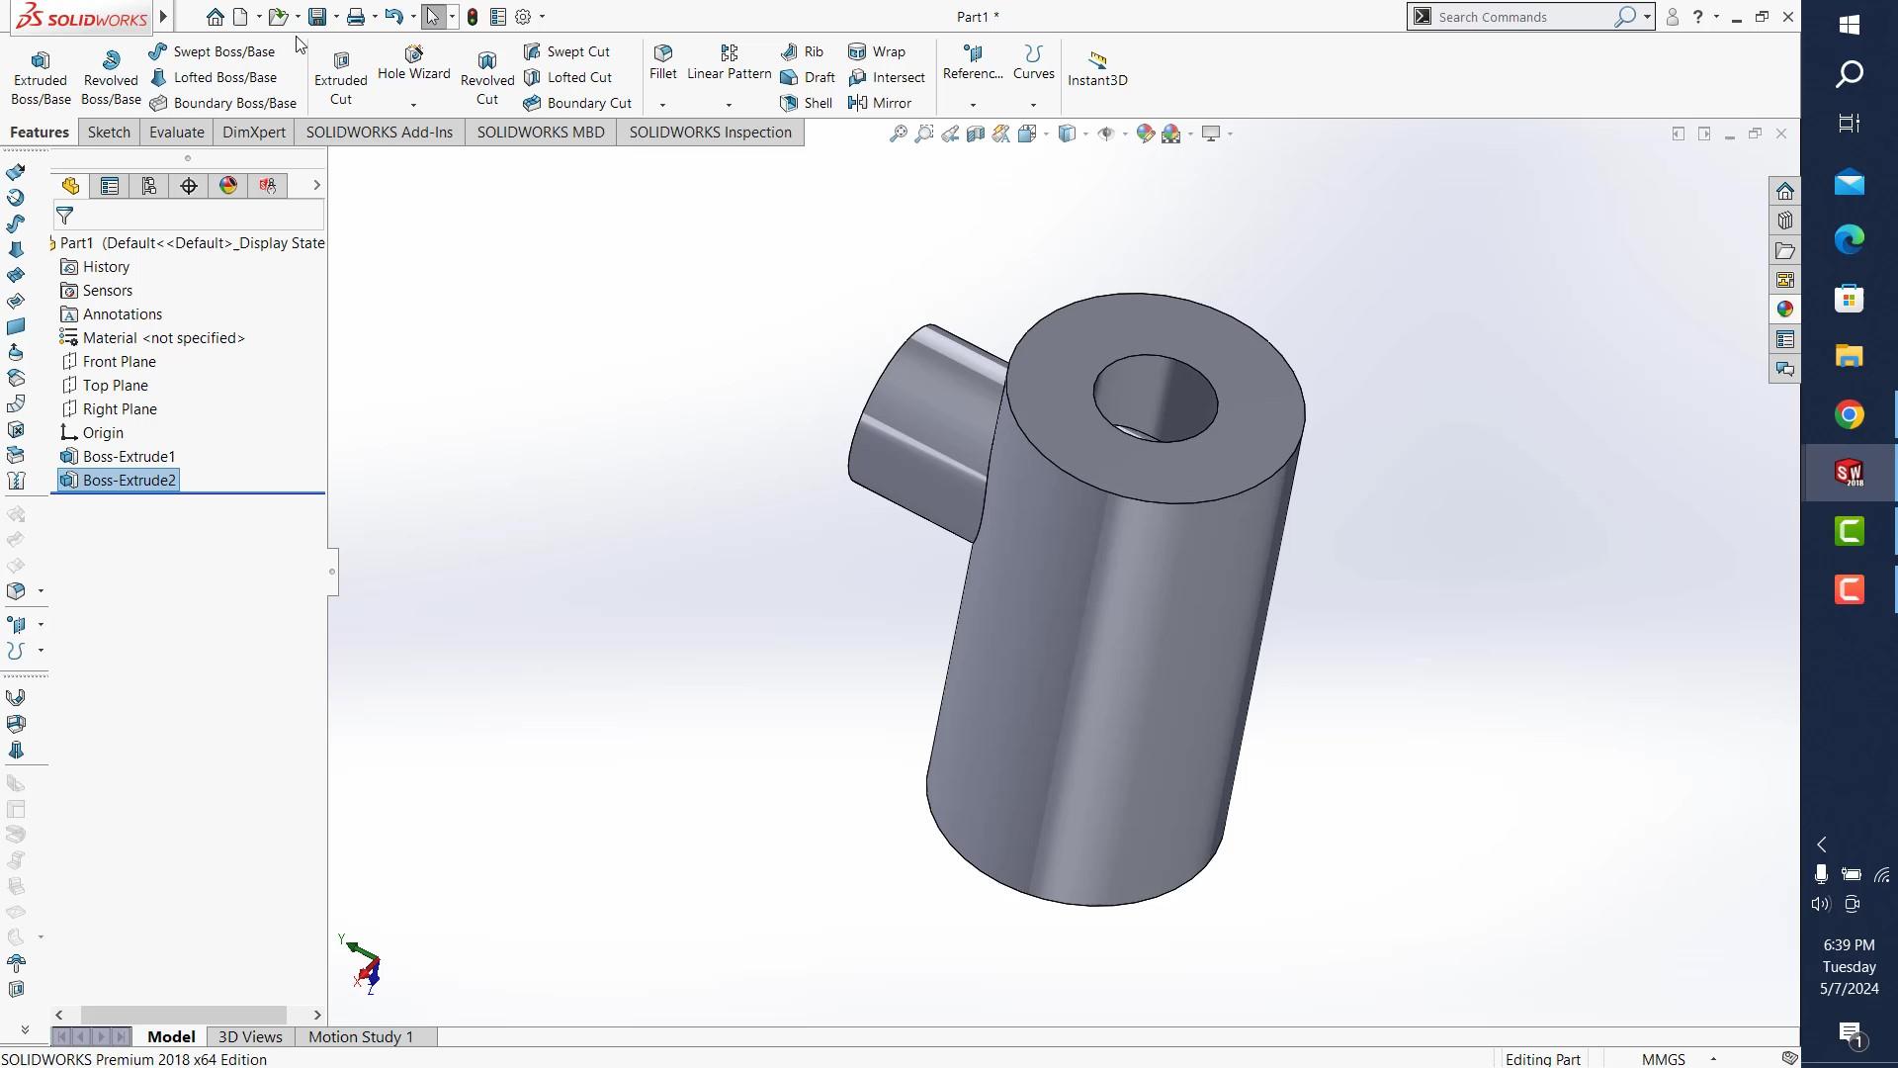
Task: Open the Motion Study 1 tab
Action: 360,1036
